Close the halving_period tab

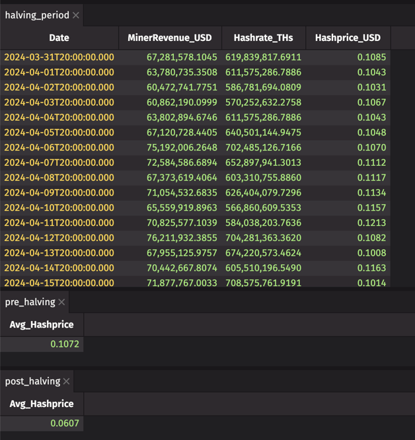tap(76, 15)
